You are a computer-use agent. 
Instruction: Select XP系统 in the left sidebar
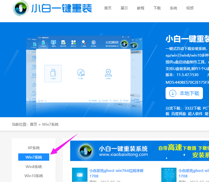click(x=34, y=148)
